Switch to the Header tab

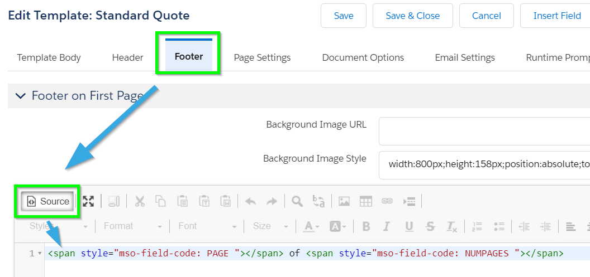(x=127, y=58)
